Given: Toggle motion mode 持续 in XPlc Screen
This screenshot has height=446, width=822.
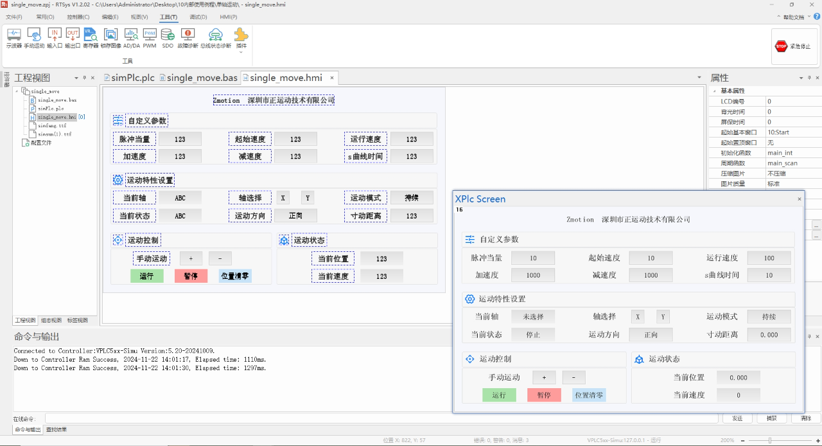Looking at the screenshot, I should 769,317.
